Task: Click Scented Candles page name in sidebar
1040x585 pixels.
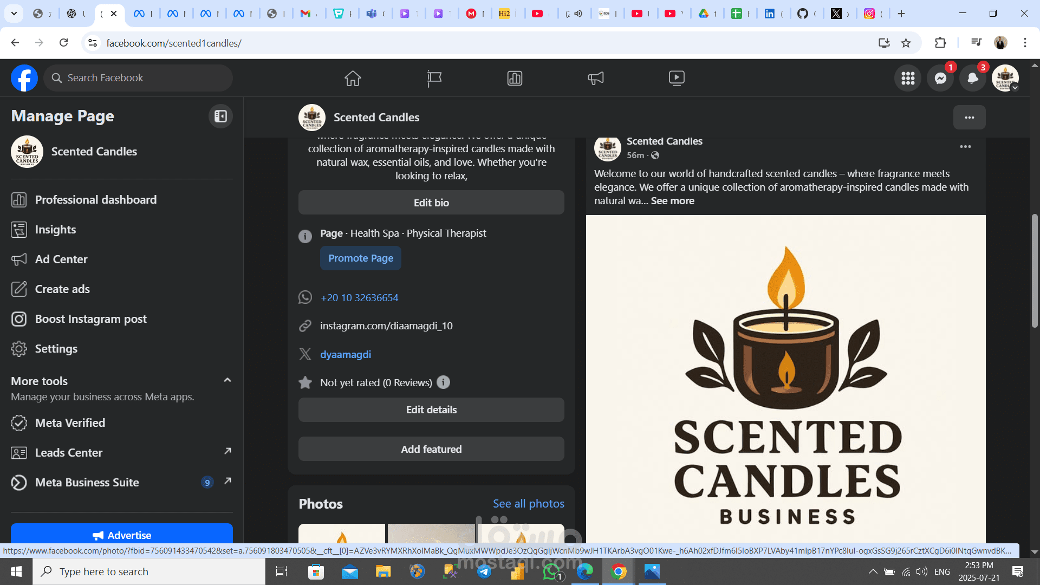Action: [94, 152]
